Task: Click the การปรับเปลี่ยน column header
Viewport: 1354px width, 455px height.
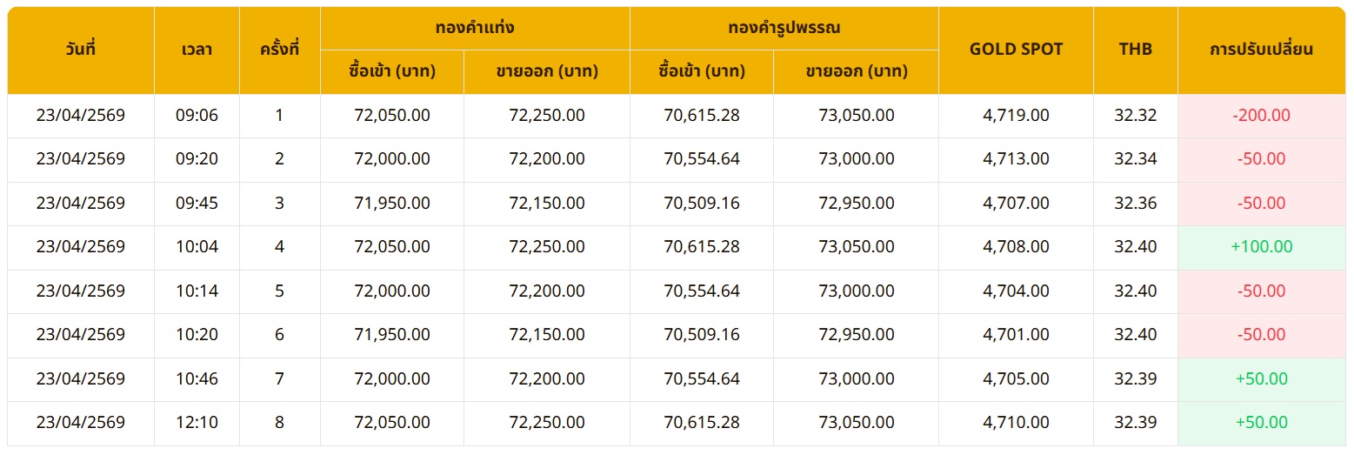Action: pos(1261,50)
